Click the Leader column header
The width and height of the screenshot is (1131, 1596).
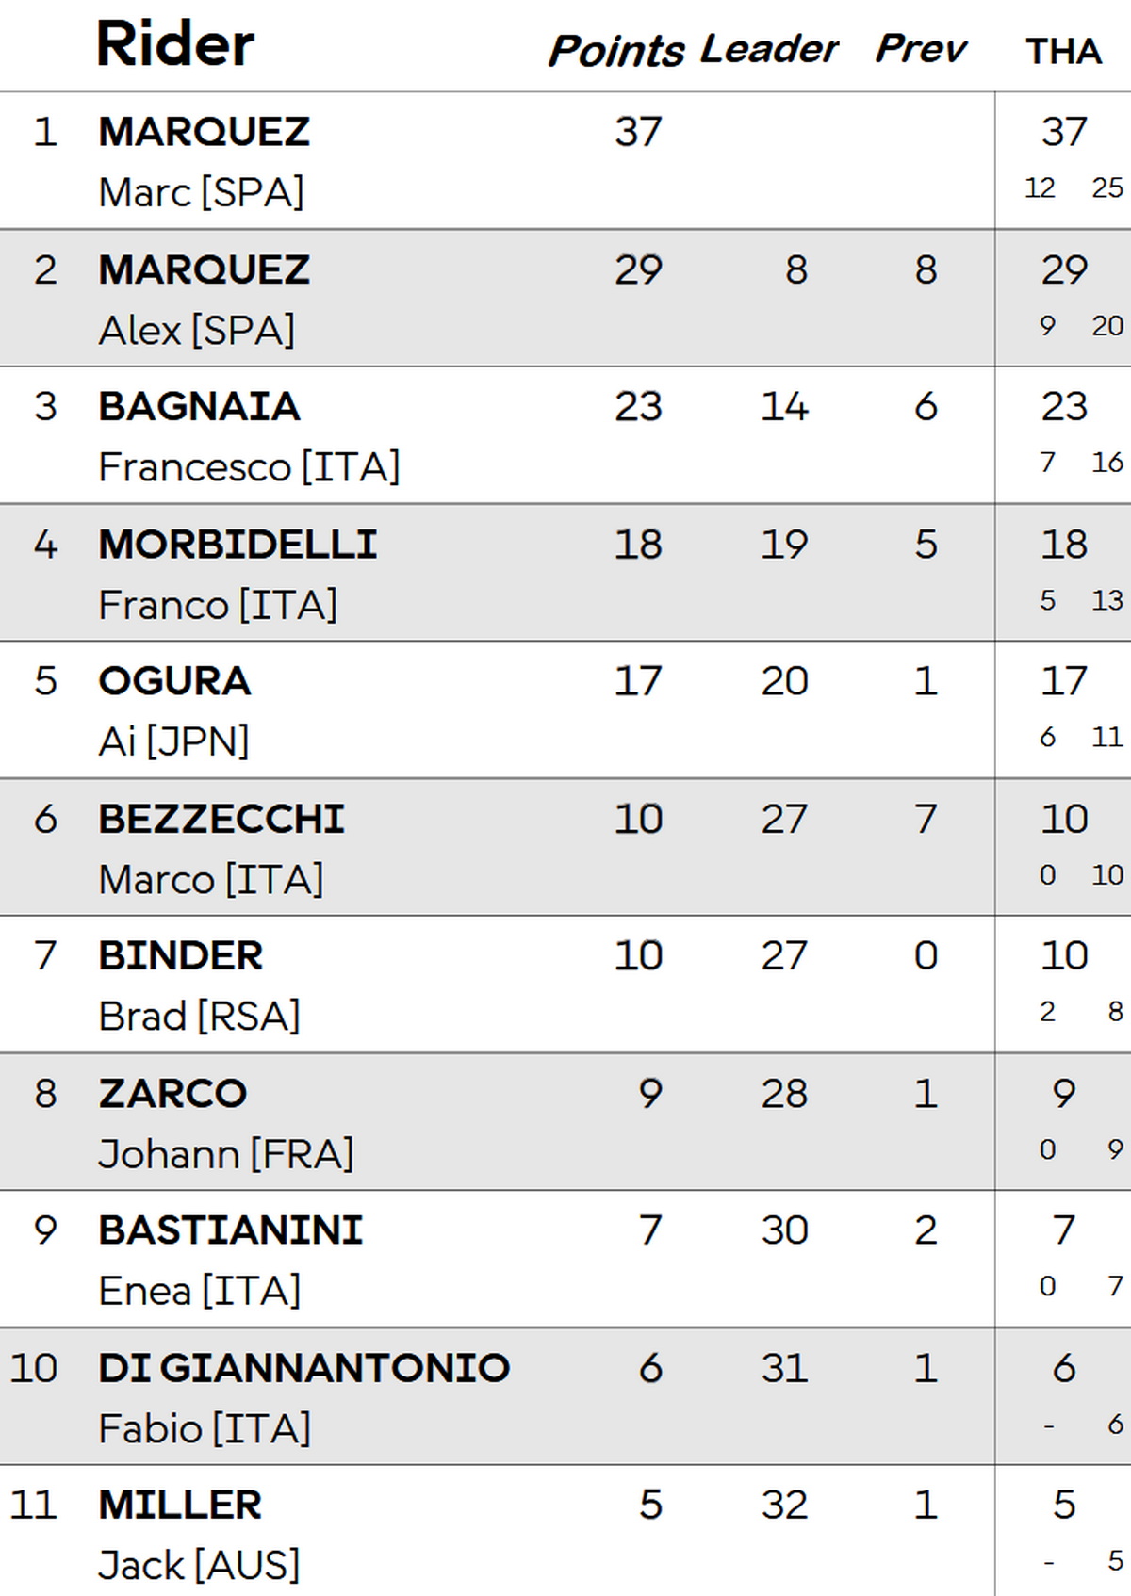(769, 49)
